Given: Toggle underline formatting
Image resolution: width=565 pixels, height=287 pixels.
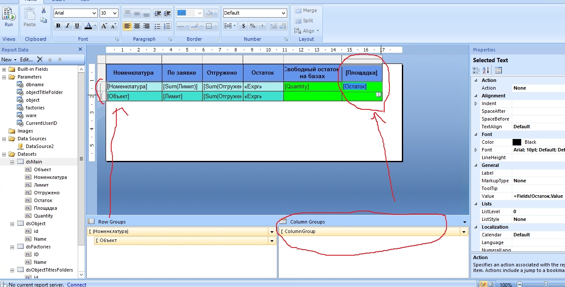Looking at the screenshot, I should pyautogui.click(x=77, y=26).
